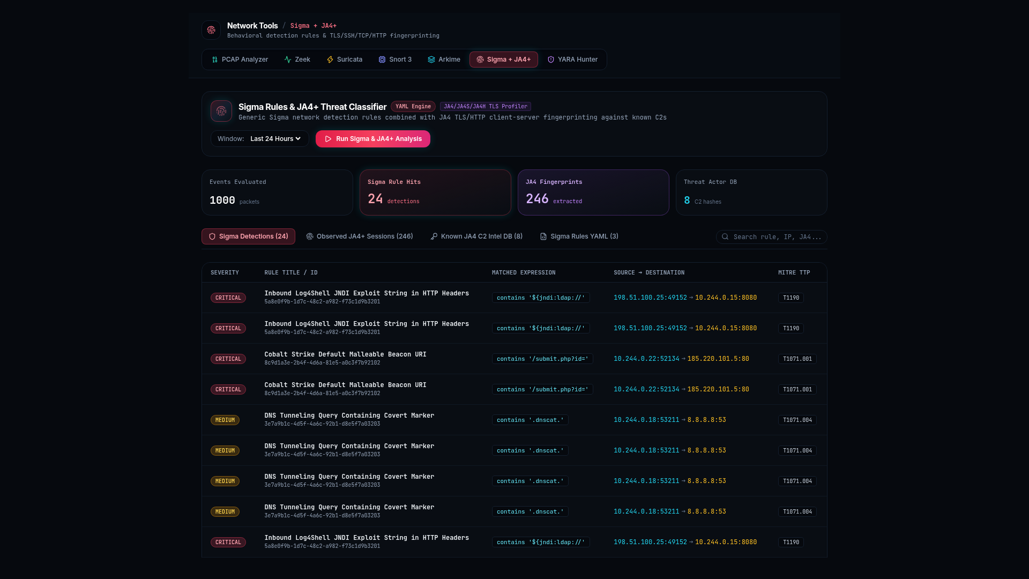
Task: Click first T1071.001 MITRE tag
Action: click(x=797, y=359)
